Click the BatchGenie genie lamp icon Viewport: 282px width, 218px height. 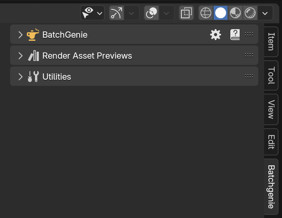33,35
